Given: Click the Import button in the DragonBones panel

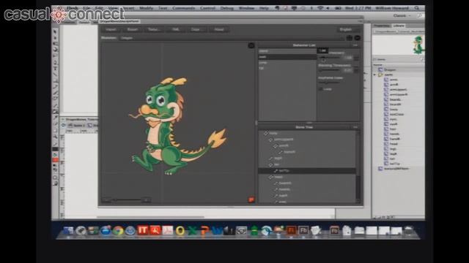Looking at the screenshot, I should (111, 29).
